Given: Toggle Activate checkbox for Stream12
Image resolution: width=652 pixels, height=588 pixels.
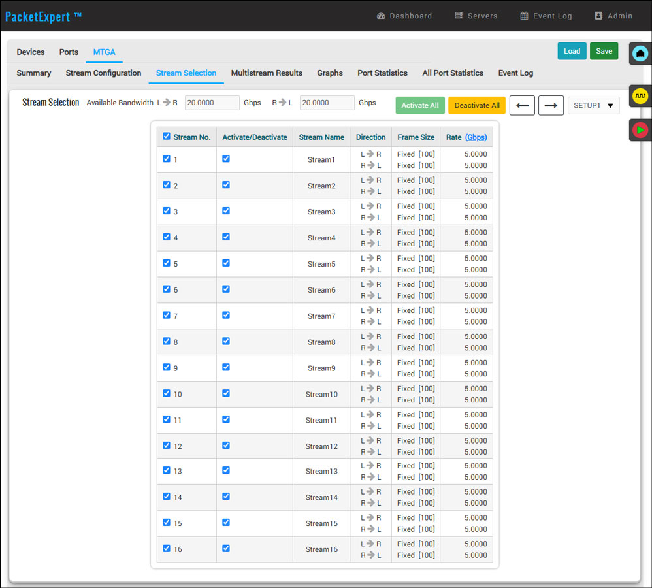Looking at the screenshot, I should pyautogui.click(x=226, y=446).
